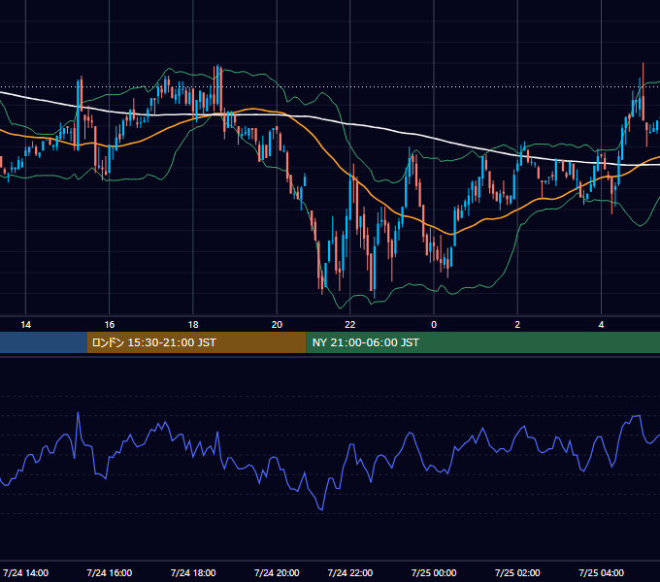This screenshot has height=582, width=660.
Task: Click the 7/24 16:00 date label
Action: pos(110,572)
